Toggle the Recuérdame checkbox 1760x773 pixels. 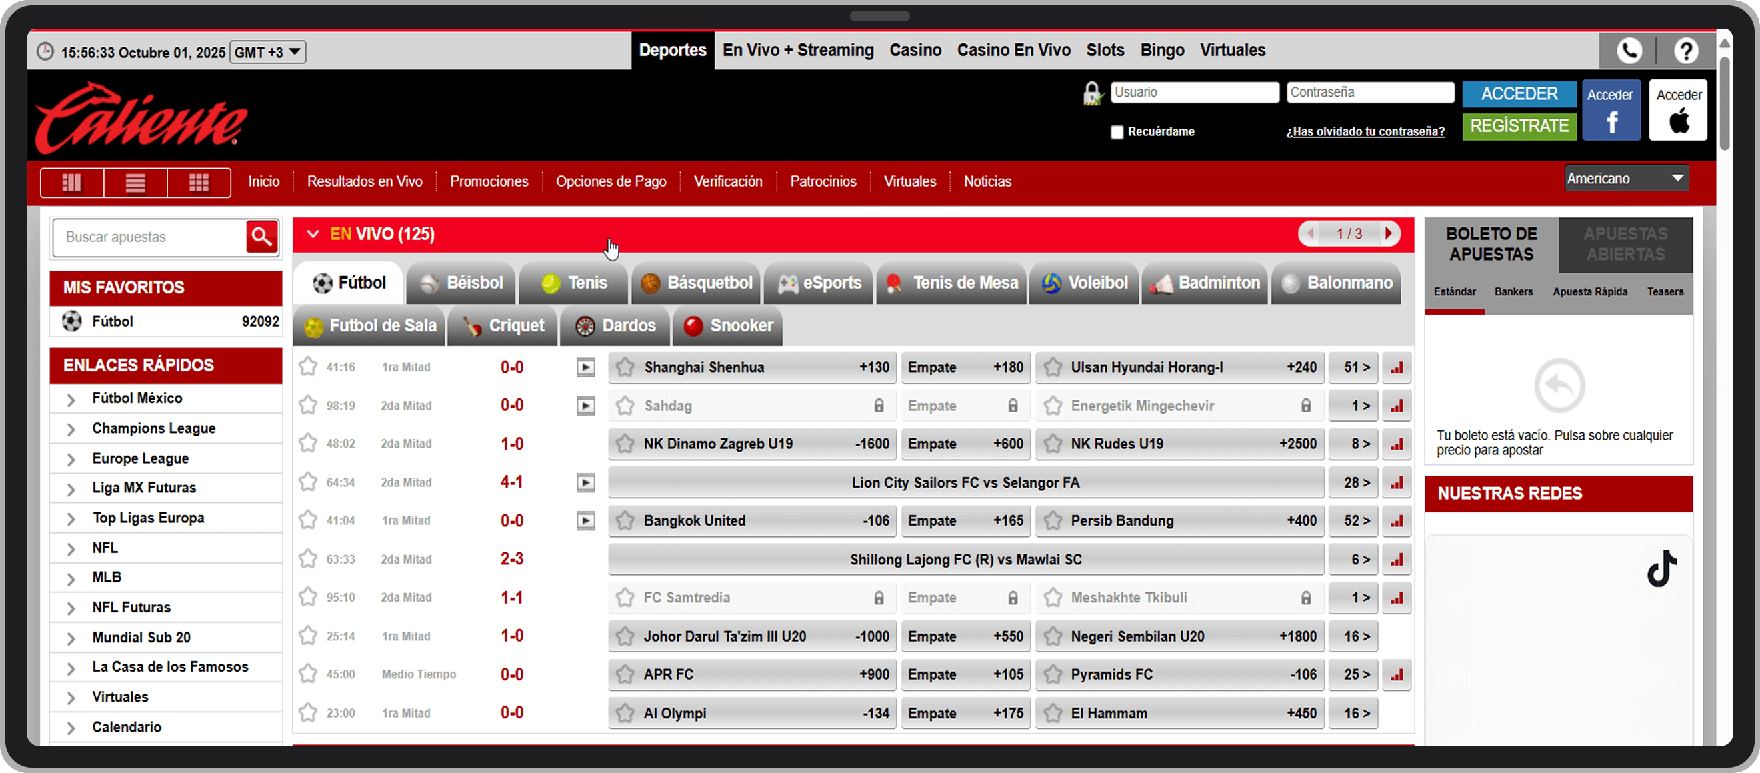1117,132
